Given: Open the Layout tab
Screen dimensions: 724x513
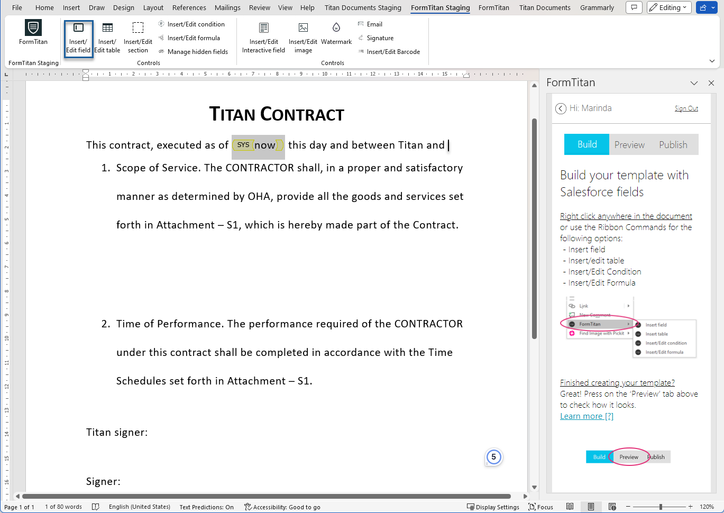Looking at the screenshot, I should 153,7.
